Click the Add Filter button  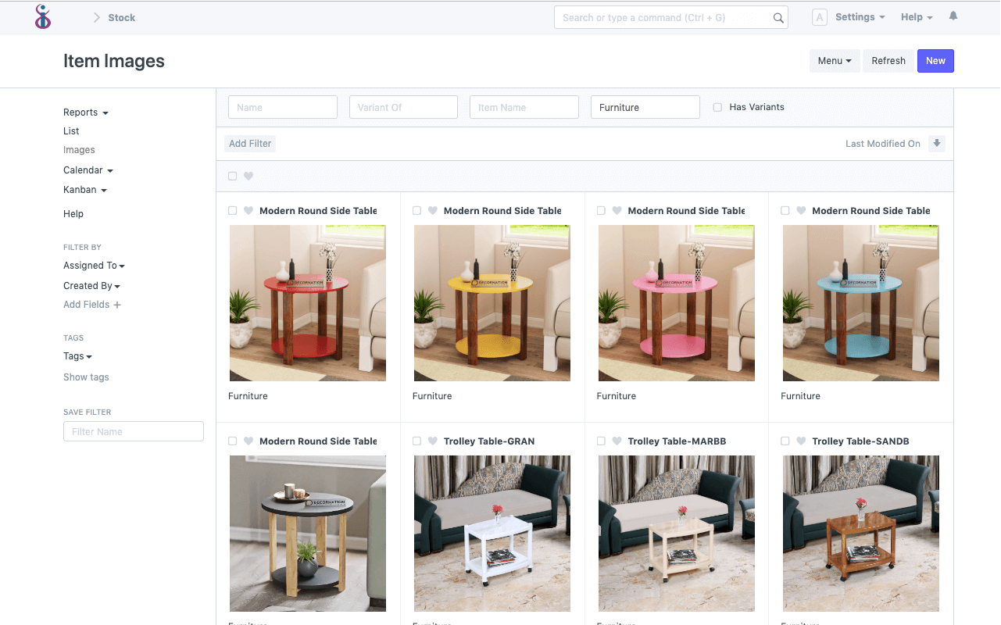[249, 143]
